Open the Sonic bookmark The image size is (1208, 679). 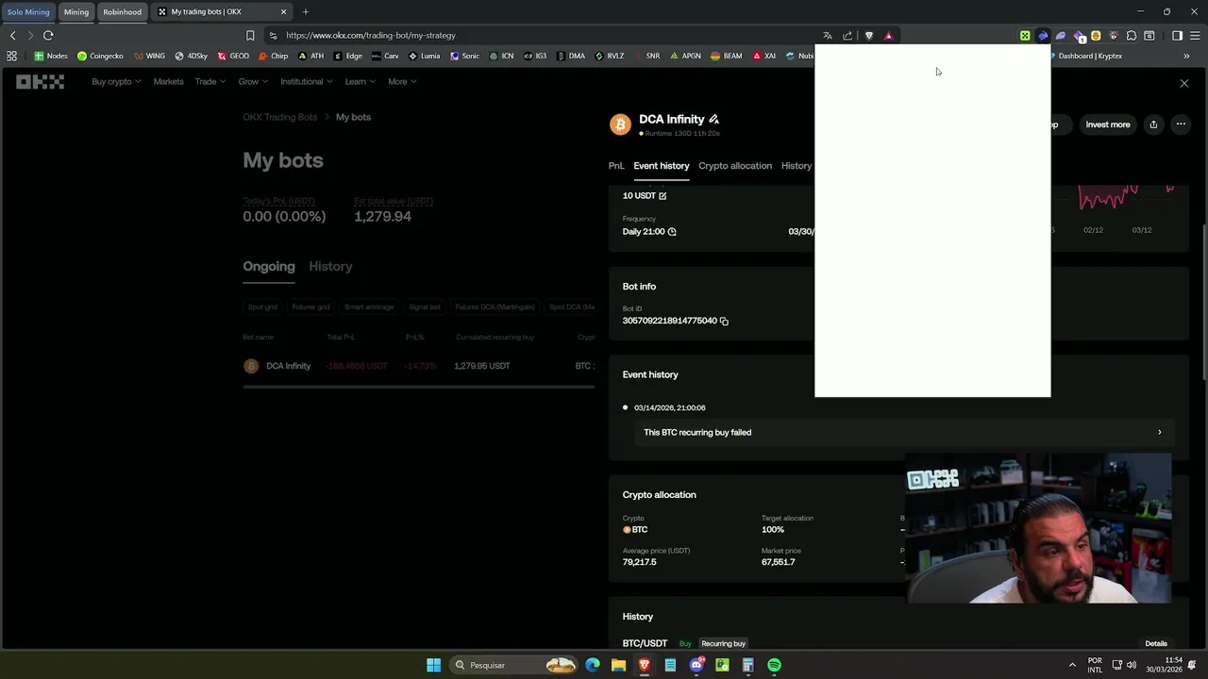pyautogui.click(x=464, y=56)
